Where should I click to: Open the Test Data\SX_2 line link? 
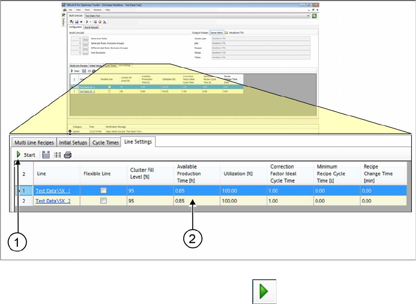click(x=53, y=201)
